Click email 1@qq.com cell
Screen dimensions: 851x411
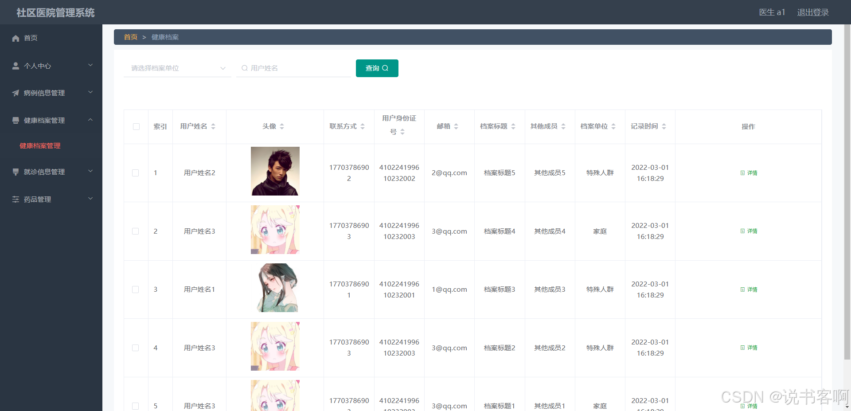click(449, 290)
